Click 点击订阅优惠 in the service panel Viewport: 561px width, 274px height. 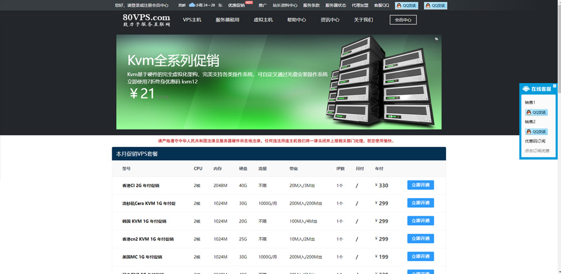pos(537,151)
